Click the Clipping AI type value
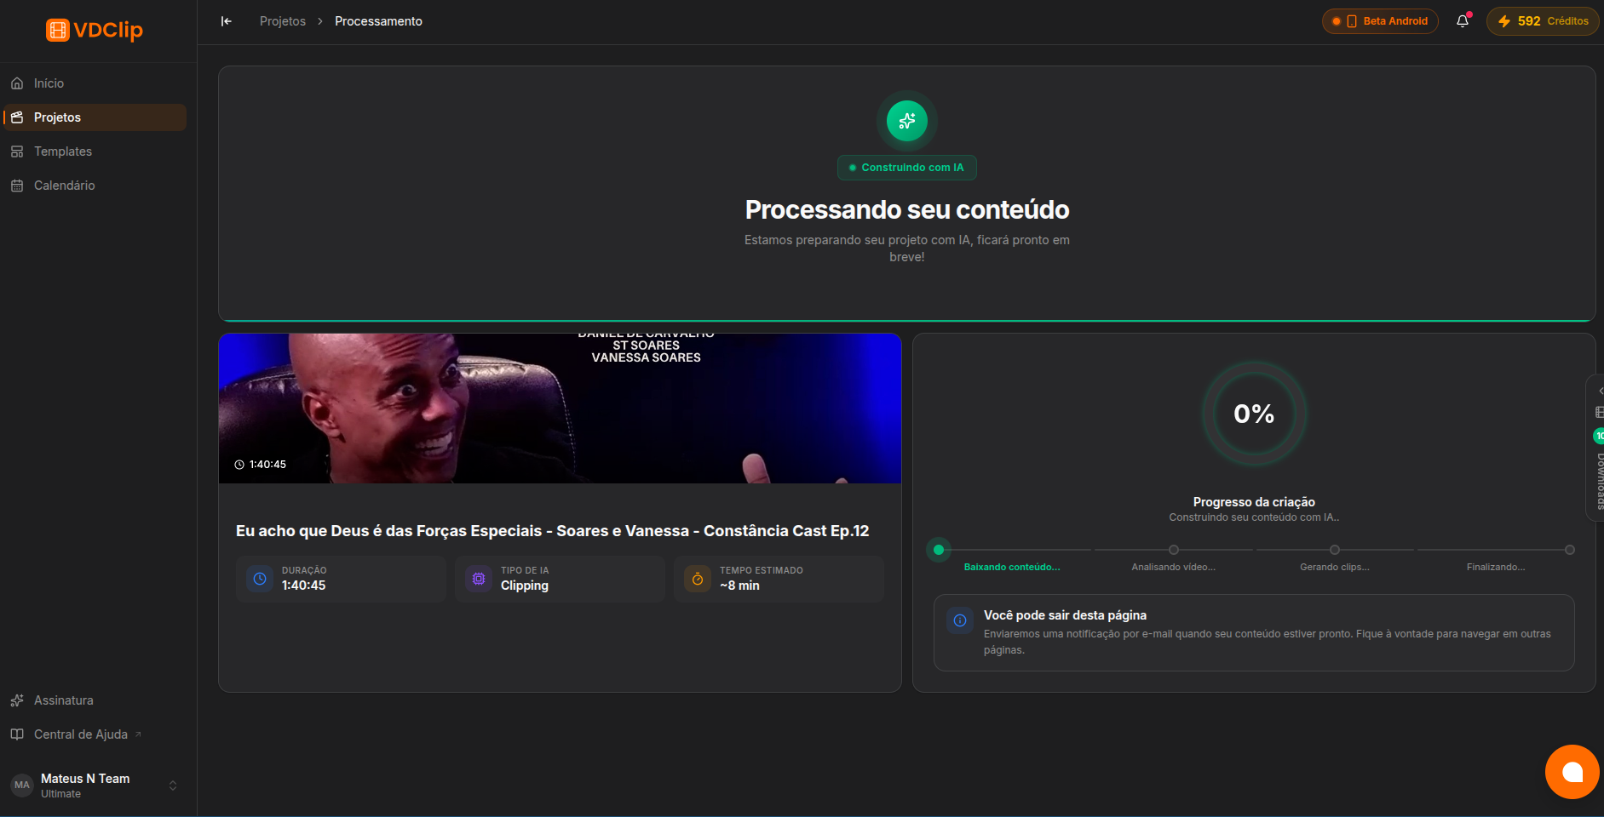1604x817 pixels. pyautogui.click(x=525, y=586)
